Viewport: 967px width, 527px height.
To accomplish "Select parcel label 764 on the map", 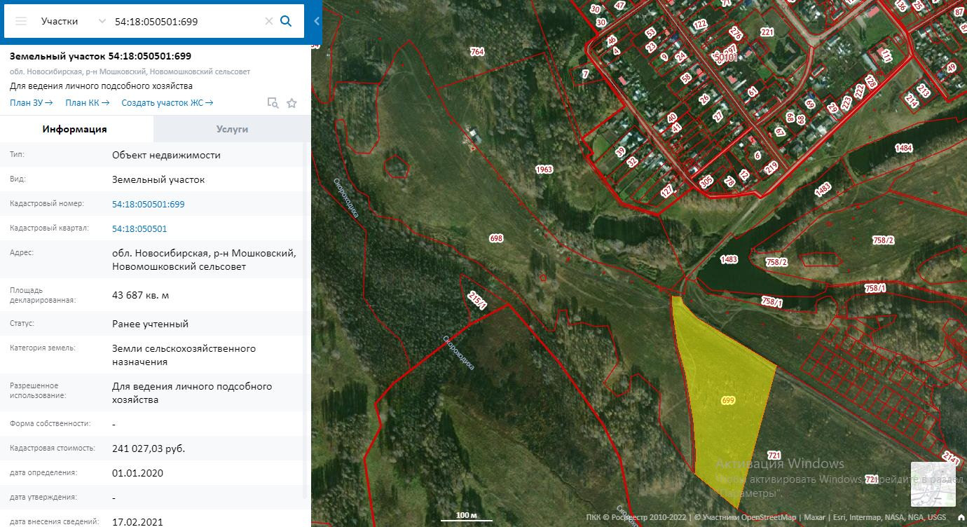I will 477,52.
